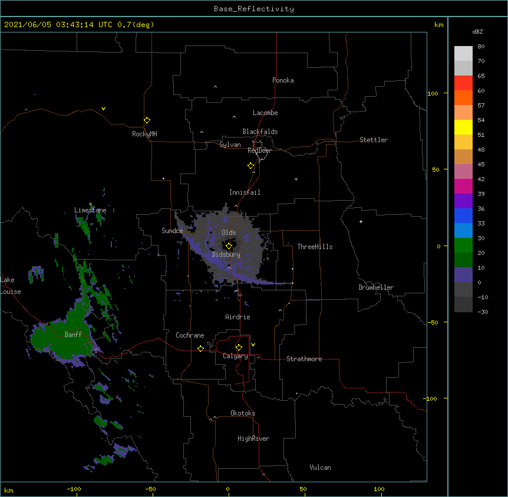Viewport: 508px width, 497px height.
Task: Select the 70-80 dBZ light gray swatch
Action: tap(463, 54)
